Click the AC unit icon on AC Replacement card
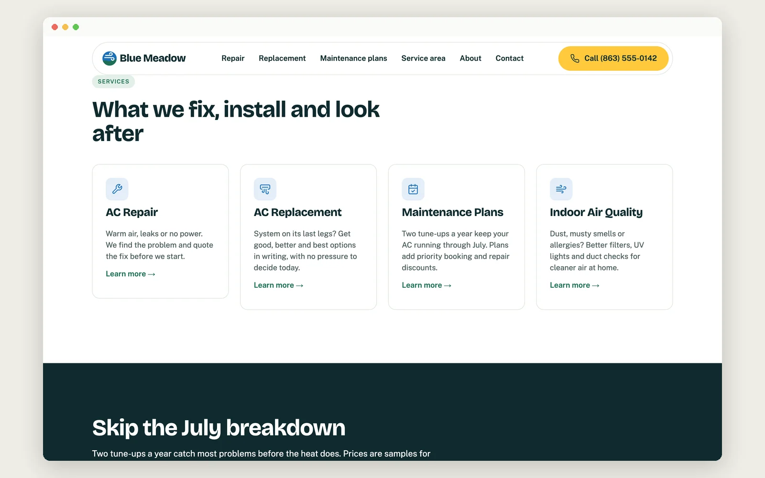 point(265,189)
